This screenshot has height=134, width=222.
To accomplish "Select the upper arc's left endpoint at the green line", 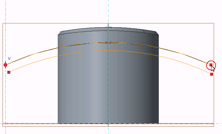I will 5,65.
